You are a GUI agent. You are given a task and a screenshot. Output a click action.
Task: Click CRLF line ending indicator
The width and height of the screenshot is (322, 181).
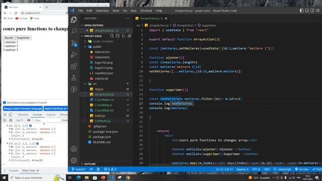pyautogui.click(x=267, y=169)
